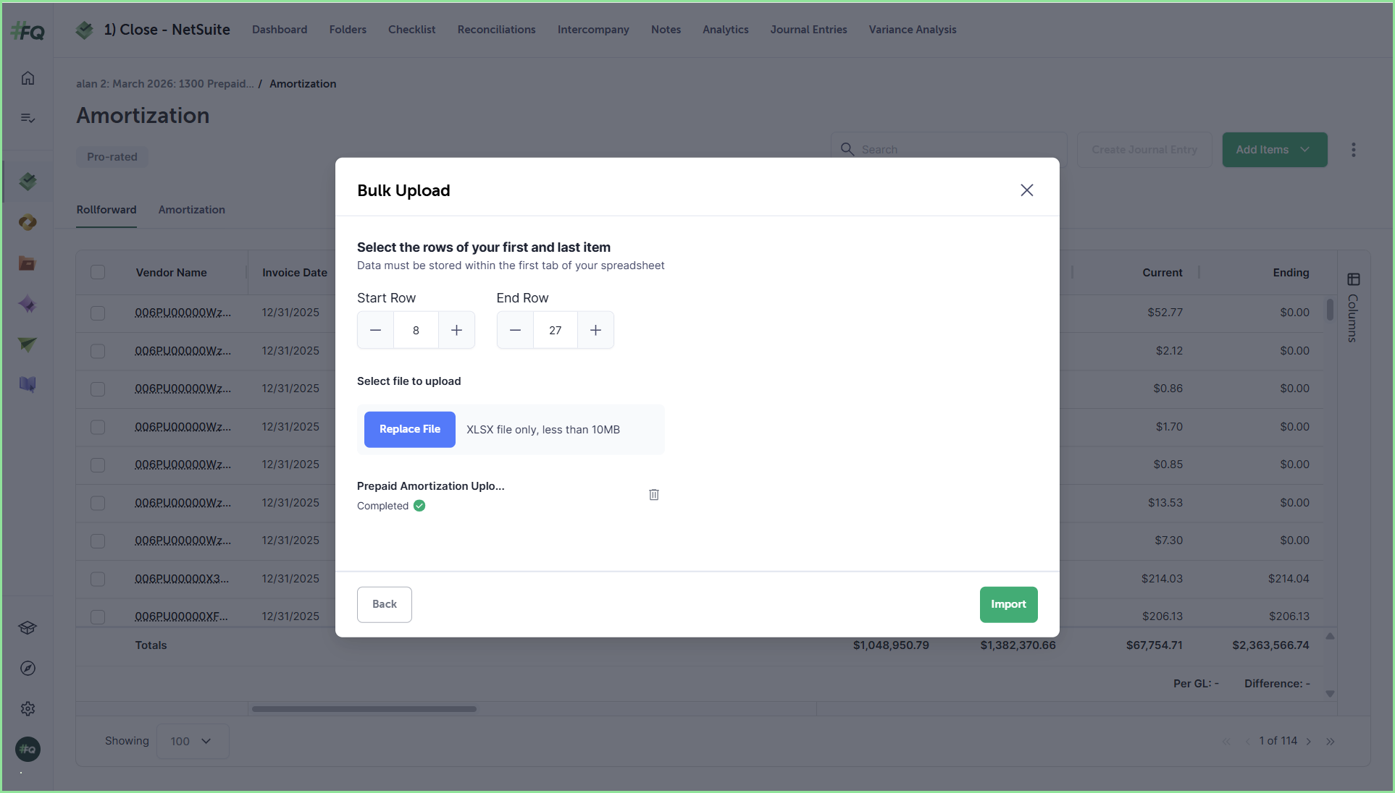Check the $7.30 row checkbox

(x=98, y=540)
